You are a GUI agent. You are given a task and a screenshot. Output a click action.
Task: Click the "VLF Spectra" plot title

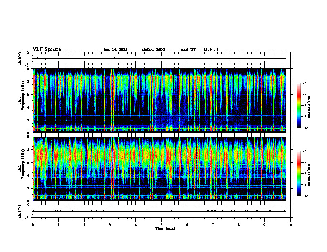click(x=47, y=49)
